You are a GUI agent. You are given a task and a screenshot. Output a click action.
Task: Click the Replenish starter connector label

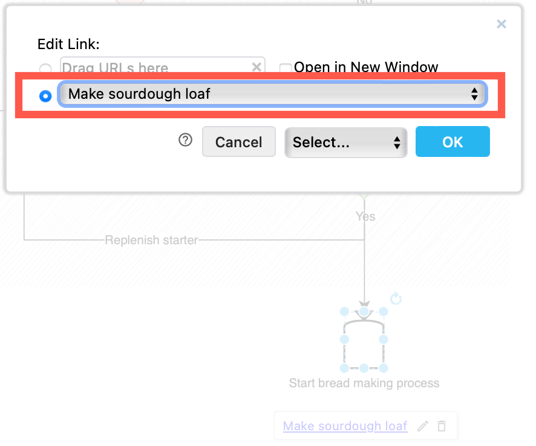152,239
